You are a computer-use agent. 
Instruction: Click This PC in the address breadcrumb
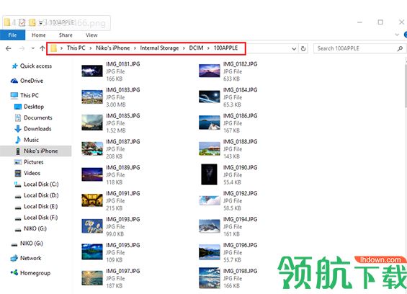click(76, 48)
